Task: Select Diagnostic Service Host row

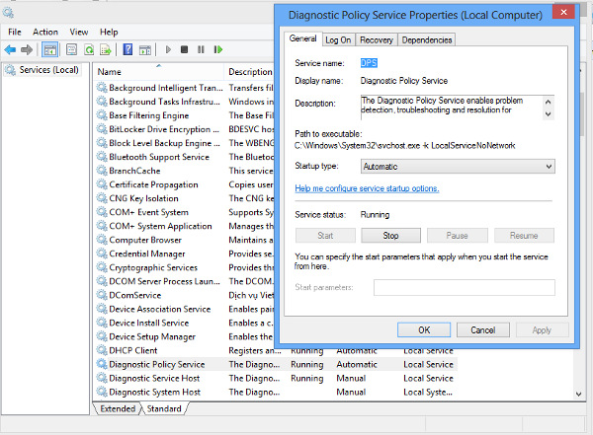Action: (275, 378)
